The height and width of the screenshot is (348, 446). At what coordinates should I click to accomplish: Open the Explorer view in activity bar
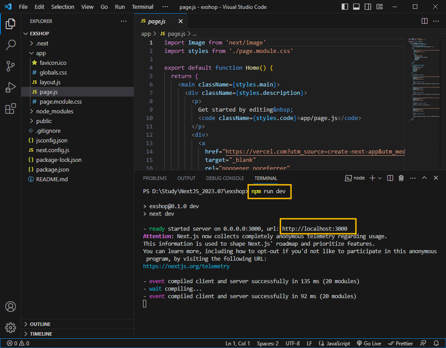click(11, 23)
